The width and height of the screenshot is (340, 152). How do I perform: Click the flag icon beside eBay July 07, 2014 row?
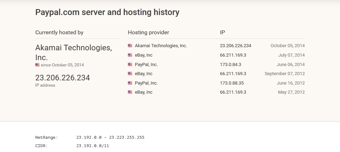coord(130,55)
